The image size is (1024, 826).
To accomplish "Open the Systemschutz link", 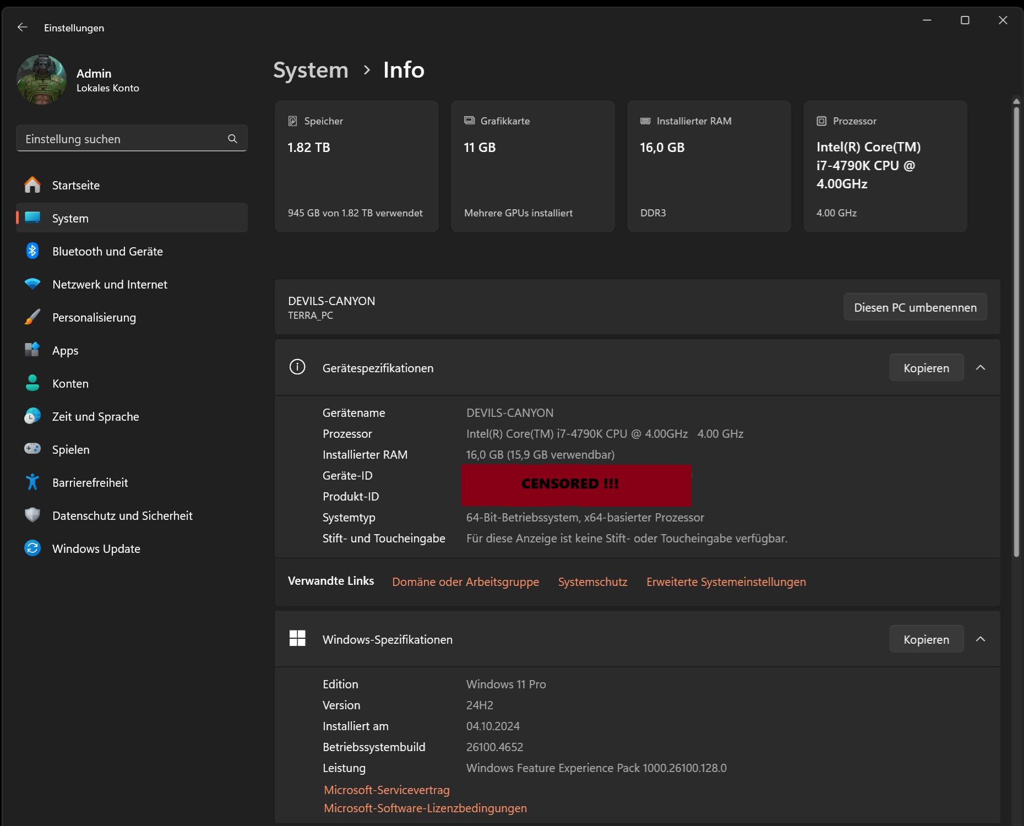I will 593,582.
